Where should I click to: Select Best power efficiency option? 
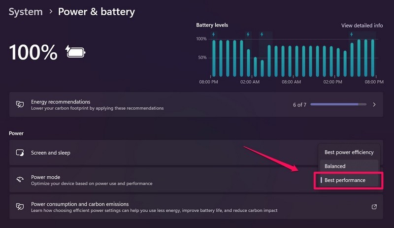click(349, 152)
